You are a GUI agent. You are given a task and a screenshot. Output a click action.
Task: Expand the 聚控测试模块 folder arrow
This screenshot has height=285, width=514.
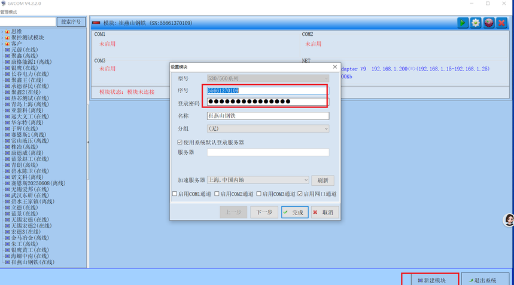tap(2, 38)
